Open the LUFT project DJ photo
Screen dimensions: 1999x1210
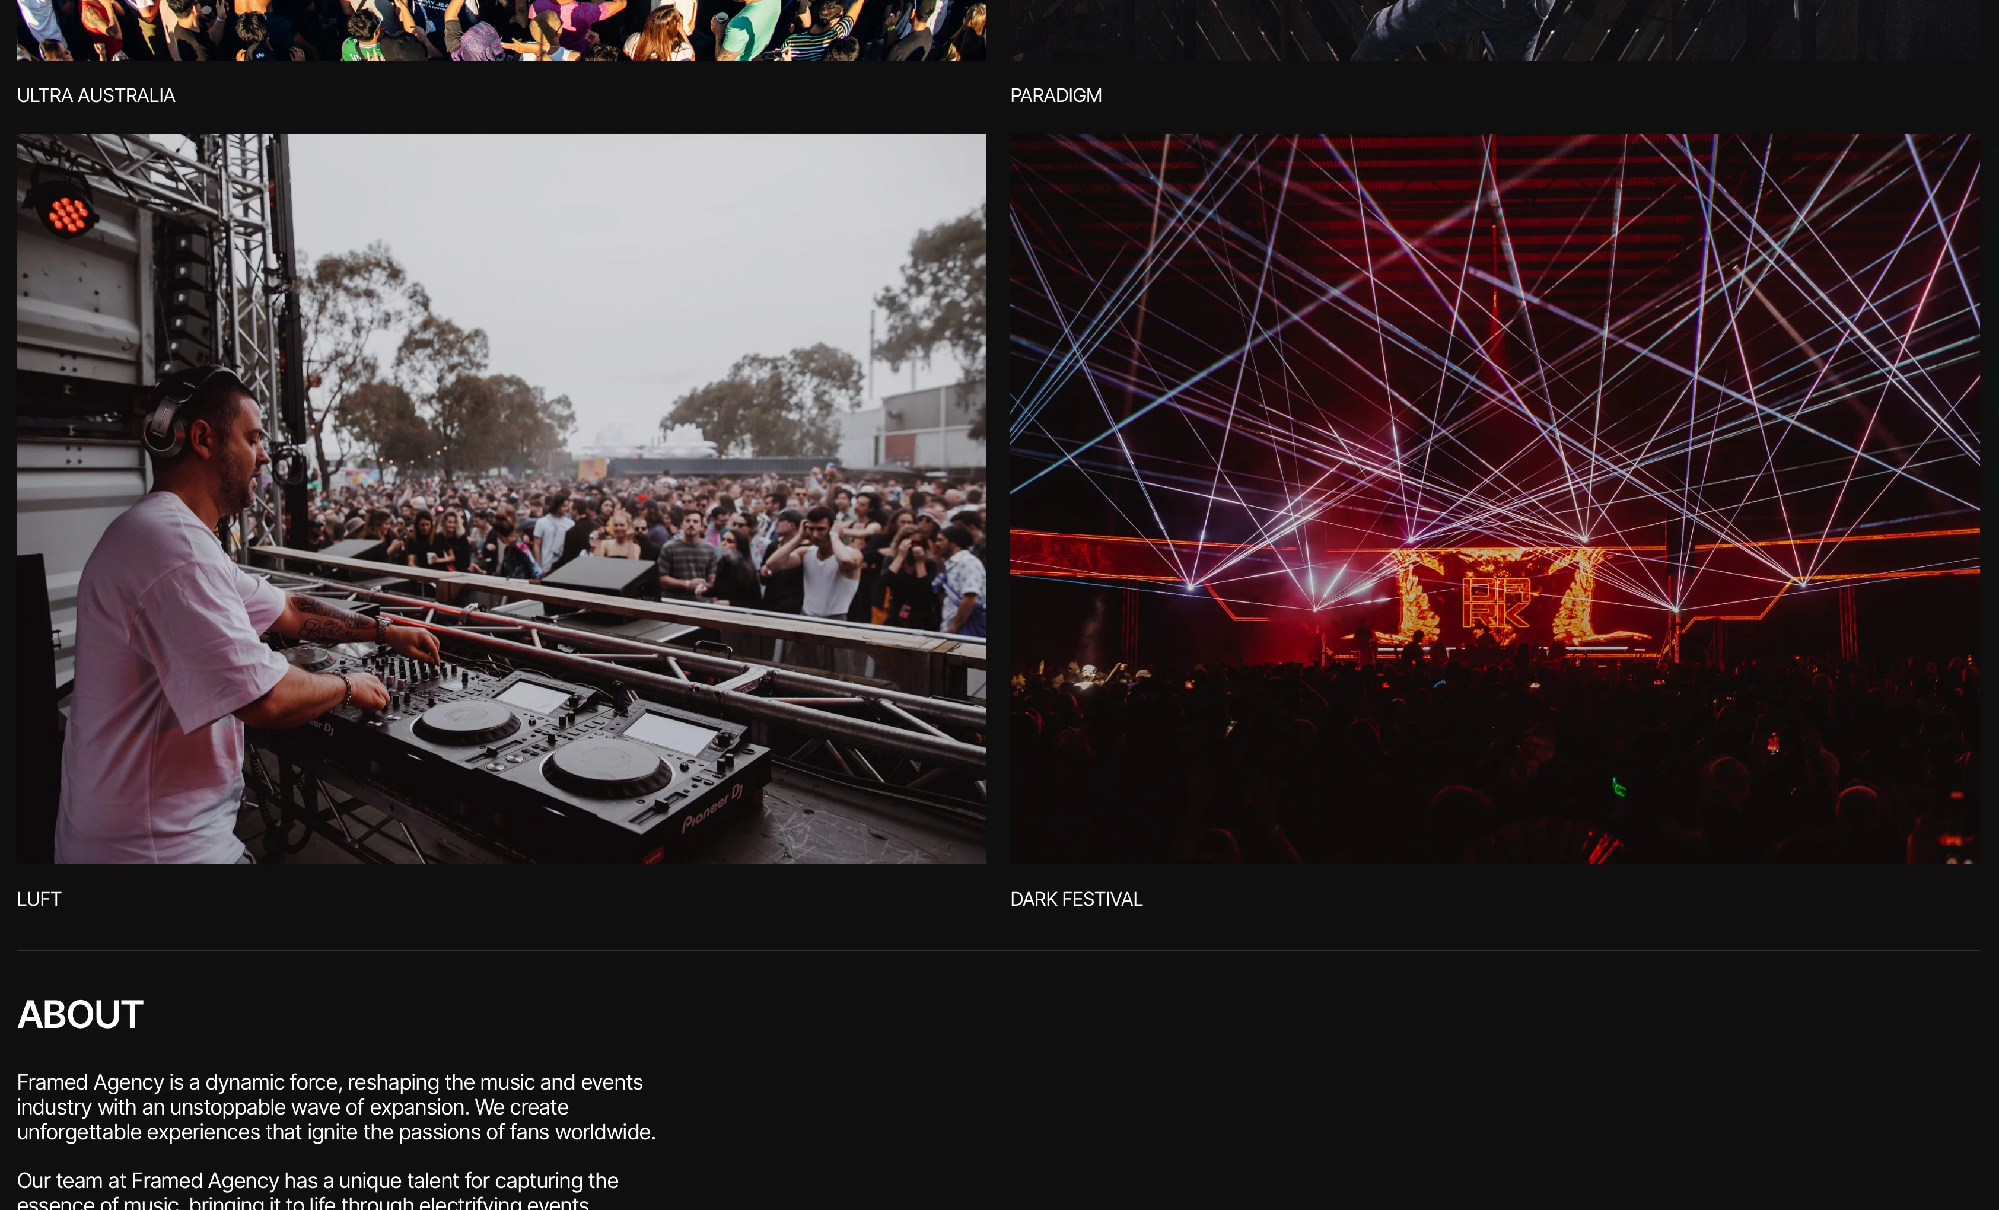pyautogui.click(x=501, y=499)
